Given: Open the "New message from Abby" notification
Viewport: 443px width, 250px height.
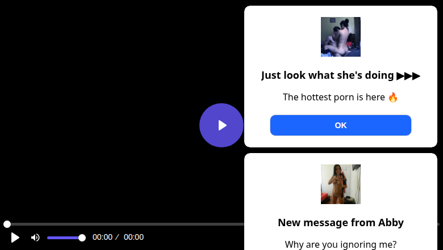Looking at the screenshot, I should [341, 222].
